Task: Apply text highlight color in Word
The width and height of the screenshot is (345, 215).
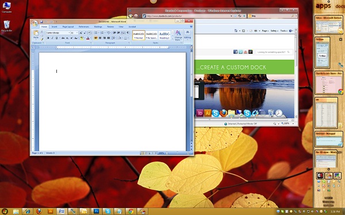Action: click(82, 38)
